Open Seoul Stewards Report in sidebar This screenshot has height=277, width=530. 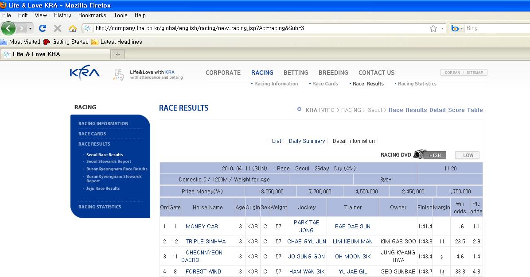click(x=109, y=162)
